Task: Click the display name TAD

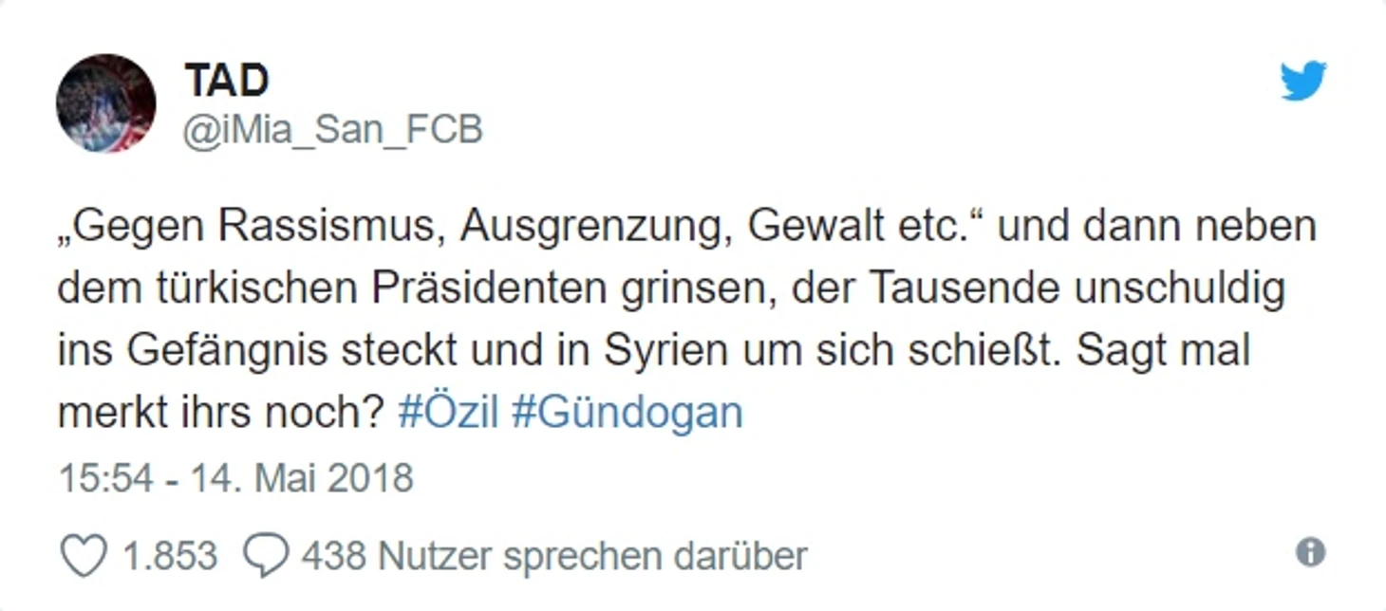Action: click(227, 81)
